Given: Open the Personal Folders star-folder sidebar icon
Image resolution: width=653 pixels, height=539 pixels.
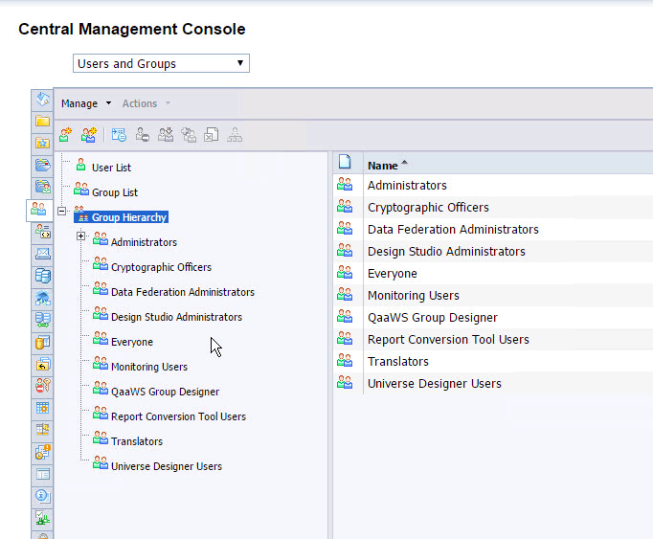Looking at the screenshot, I should point(42,144).
